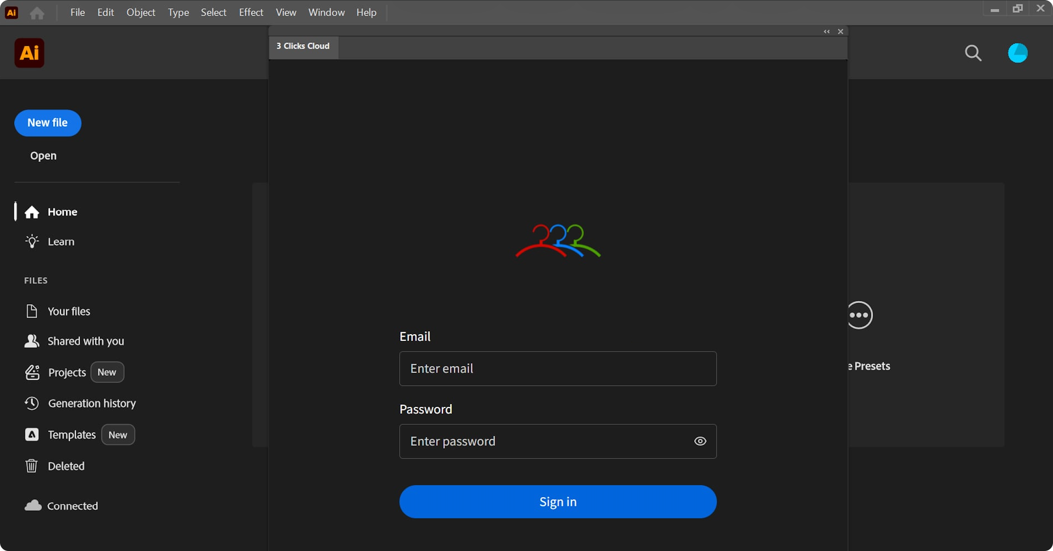Toggle password visibility eye icon
This screenshot has width=1053, height=551.
(700, 441)
